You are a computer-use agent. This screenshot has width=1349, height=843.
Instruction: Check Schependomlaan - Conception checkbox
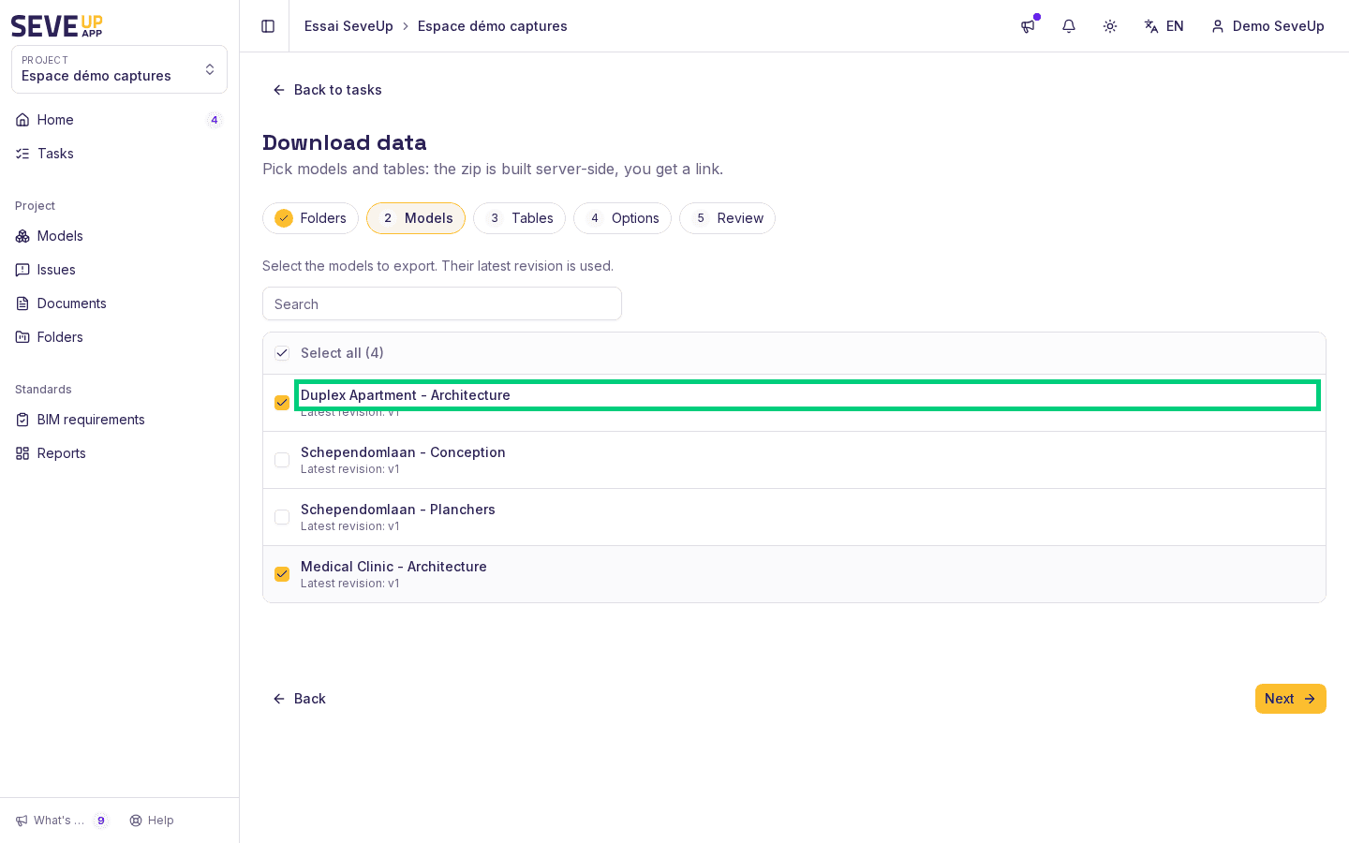pyautogui.click(x=282, y=460)
